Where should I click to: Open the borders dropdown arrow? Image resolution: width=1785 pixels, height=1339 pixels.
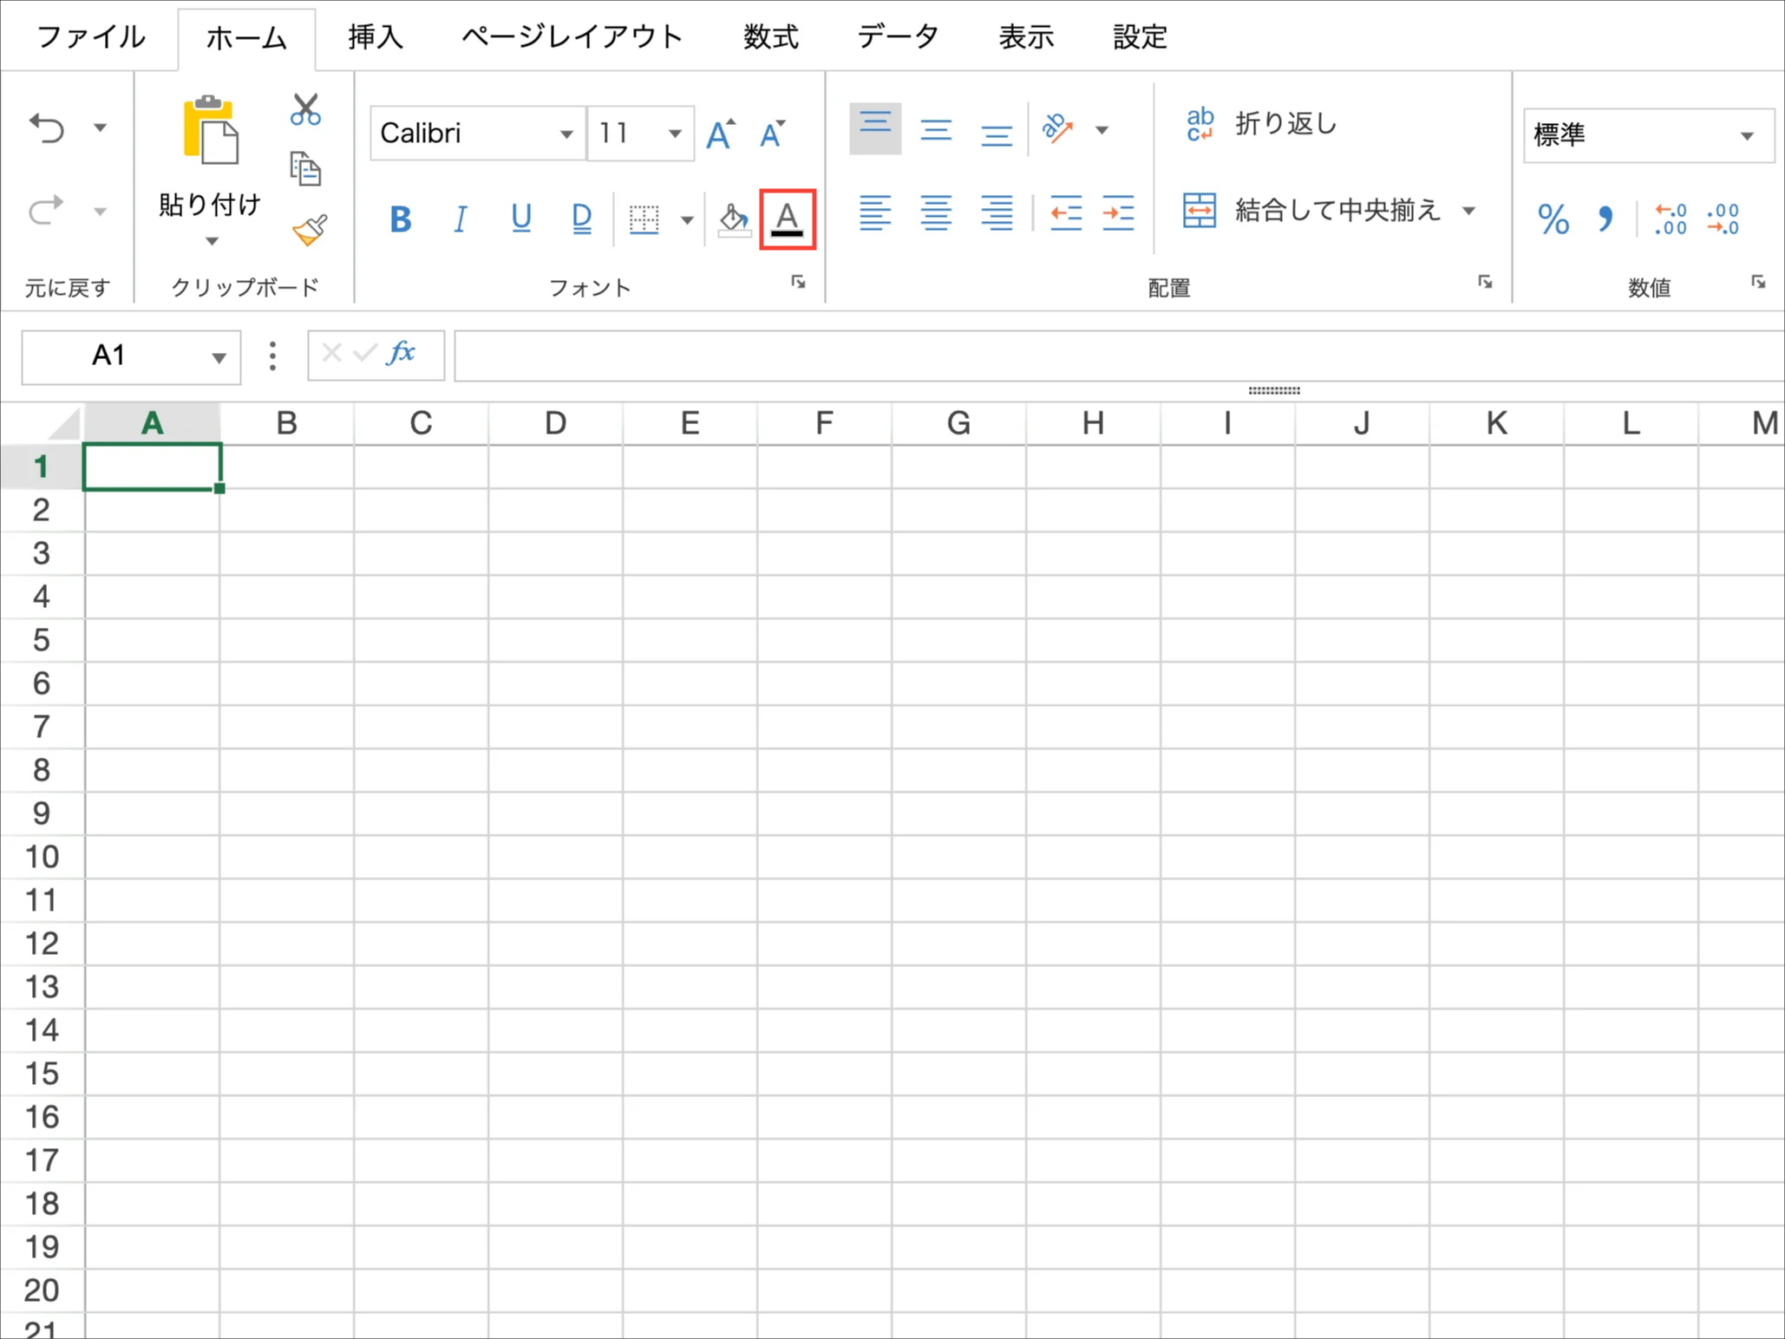coord(687,219)
